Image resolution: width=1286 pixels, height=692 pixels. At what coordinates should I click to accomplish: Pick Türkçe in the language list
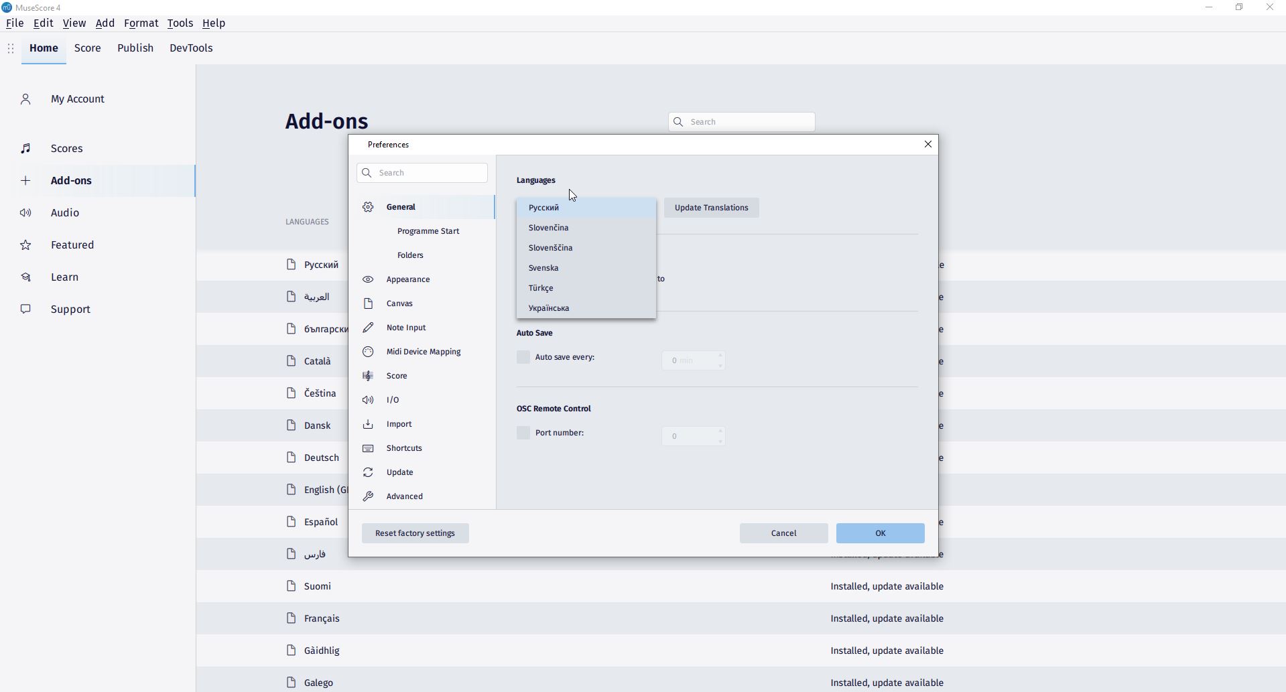[586, 288]
